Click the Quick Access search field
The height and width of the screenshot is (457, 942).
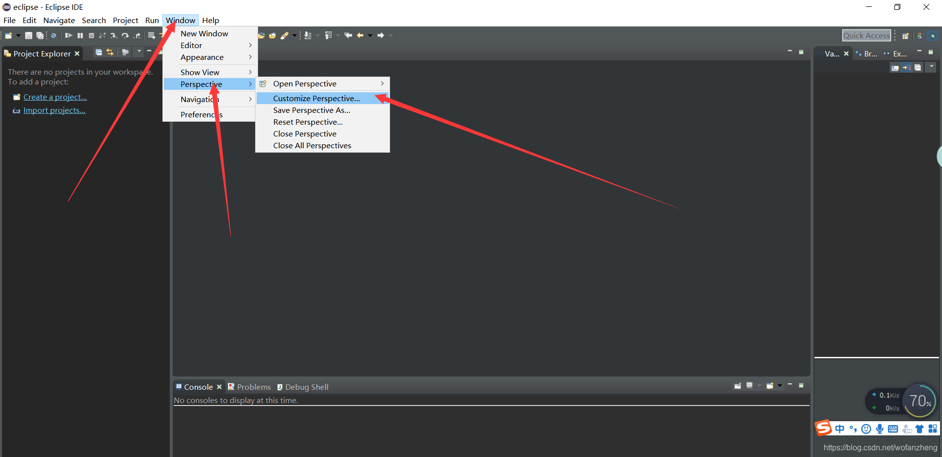tap(866, 35)
